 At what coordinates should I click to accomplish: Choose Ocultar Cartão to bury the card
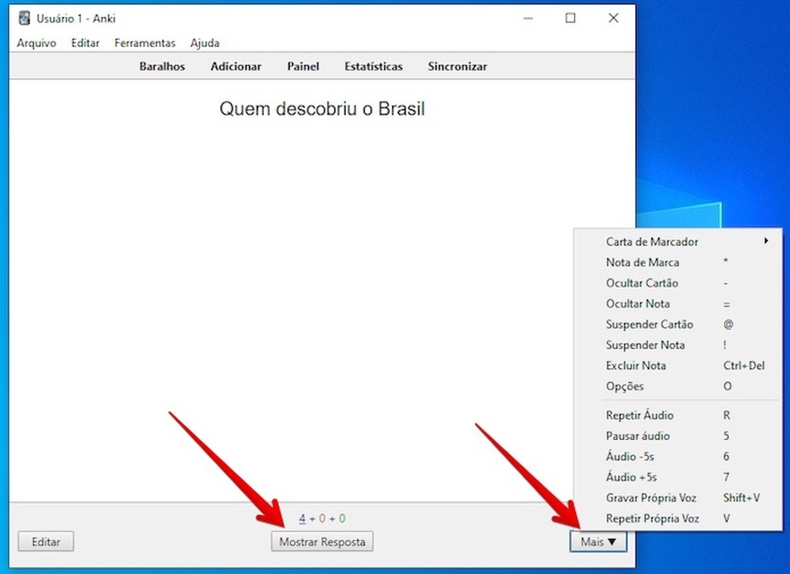click(x=641, y=283)
